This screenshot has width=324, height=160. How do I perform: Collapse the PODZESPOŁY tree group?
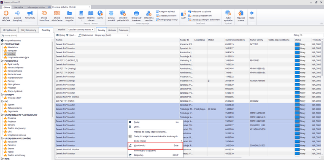point(2,61)
